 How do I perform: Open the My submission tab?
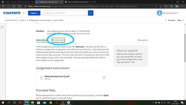[58, 40]
